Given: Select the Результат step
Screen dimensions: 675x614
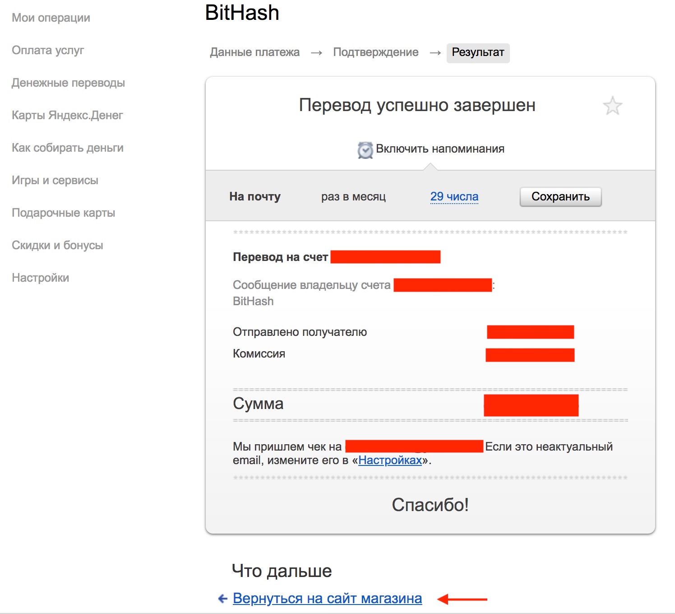Looking at the screenshot, I should (478, 53).
